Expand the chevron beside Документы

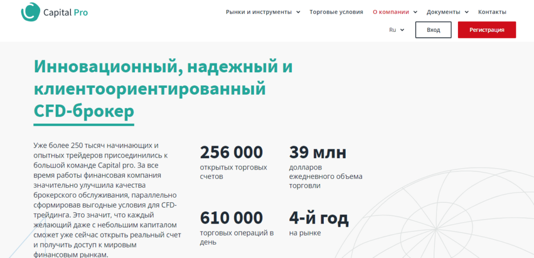pyautogui.click(x=467, y=12)
